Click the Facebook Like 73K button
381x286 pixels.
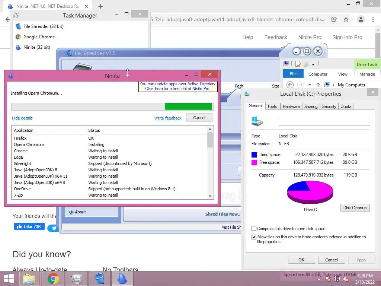coord(29,226)
